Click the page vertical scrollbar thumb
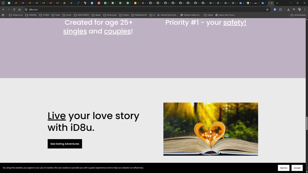Image resolution: width=308 pixels, height=173 pixels. (x=306, y=123)
